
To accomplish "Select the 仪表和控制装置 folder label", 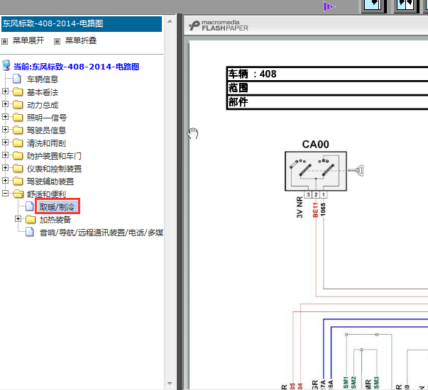I will click(x=55, y=169).
